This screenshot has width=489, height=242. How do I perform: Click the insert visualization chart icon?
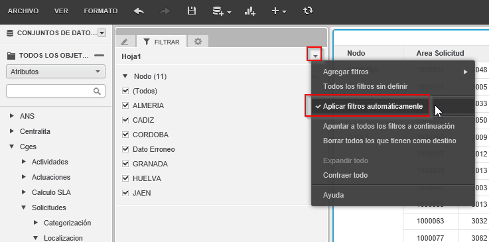(x=249, y=11)
